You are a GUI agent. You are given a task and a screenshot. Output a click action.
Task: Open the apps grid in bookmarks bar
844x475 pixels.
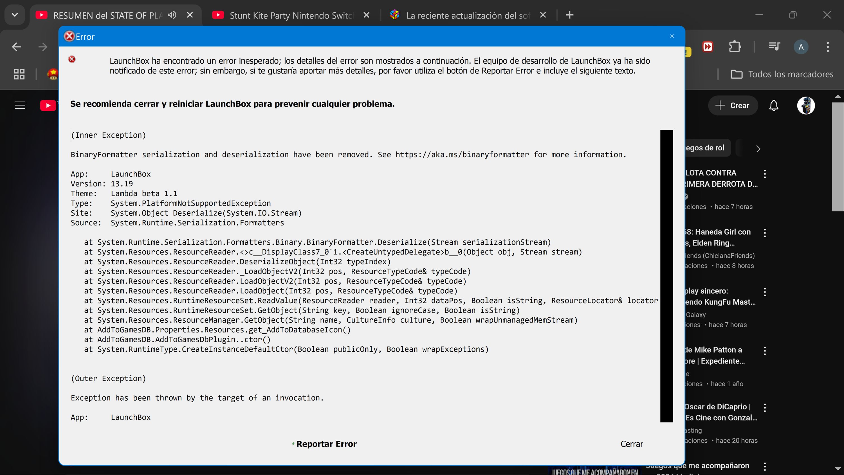pyautogui.click(x=19, y=74)
